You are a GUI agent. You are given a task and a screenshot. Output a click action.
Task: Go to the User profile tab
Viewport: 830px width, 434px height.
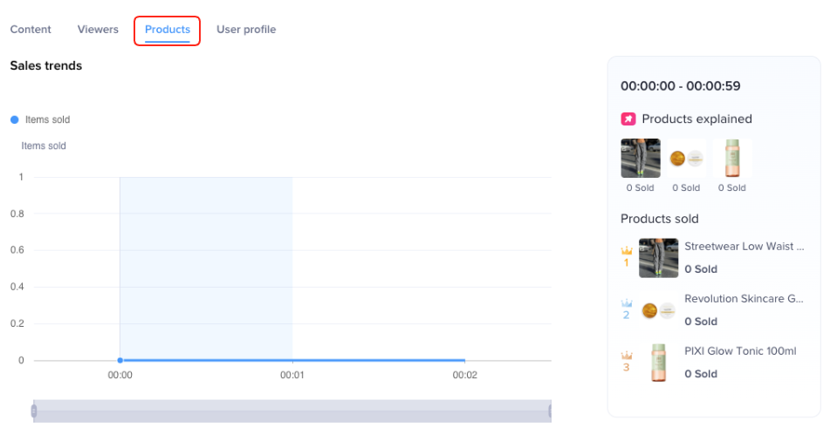coord(246,30)
